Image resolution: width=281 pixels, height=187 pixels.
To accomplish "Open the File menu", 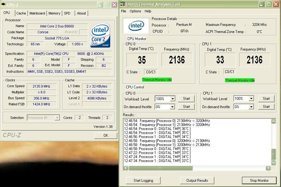I will pyautogui.click(x=123, y=11).
